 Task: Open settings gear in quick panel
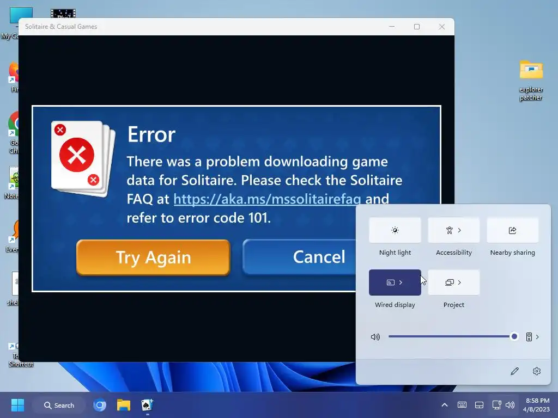[537, 371]
